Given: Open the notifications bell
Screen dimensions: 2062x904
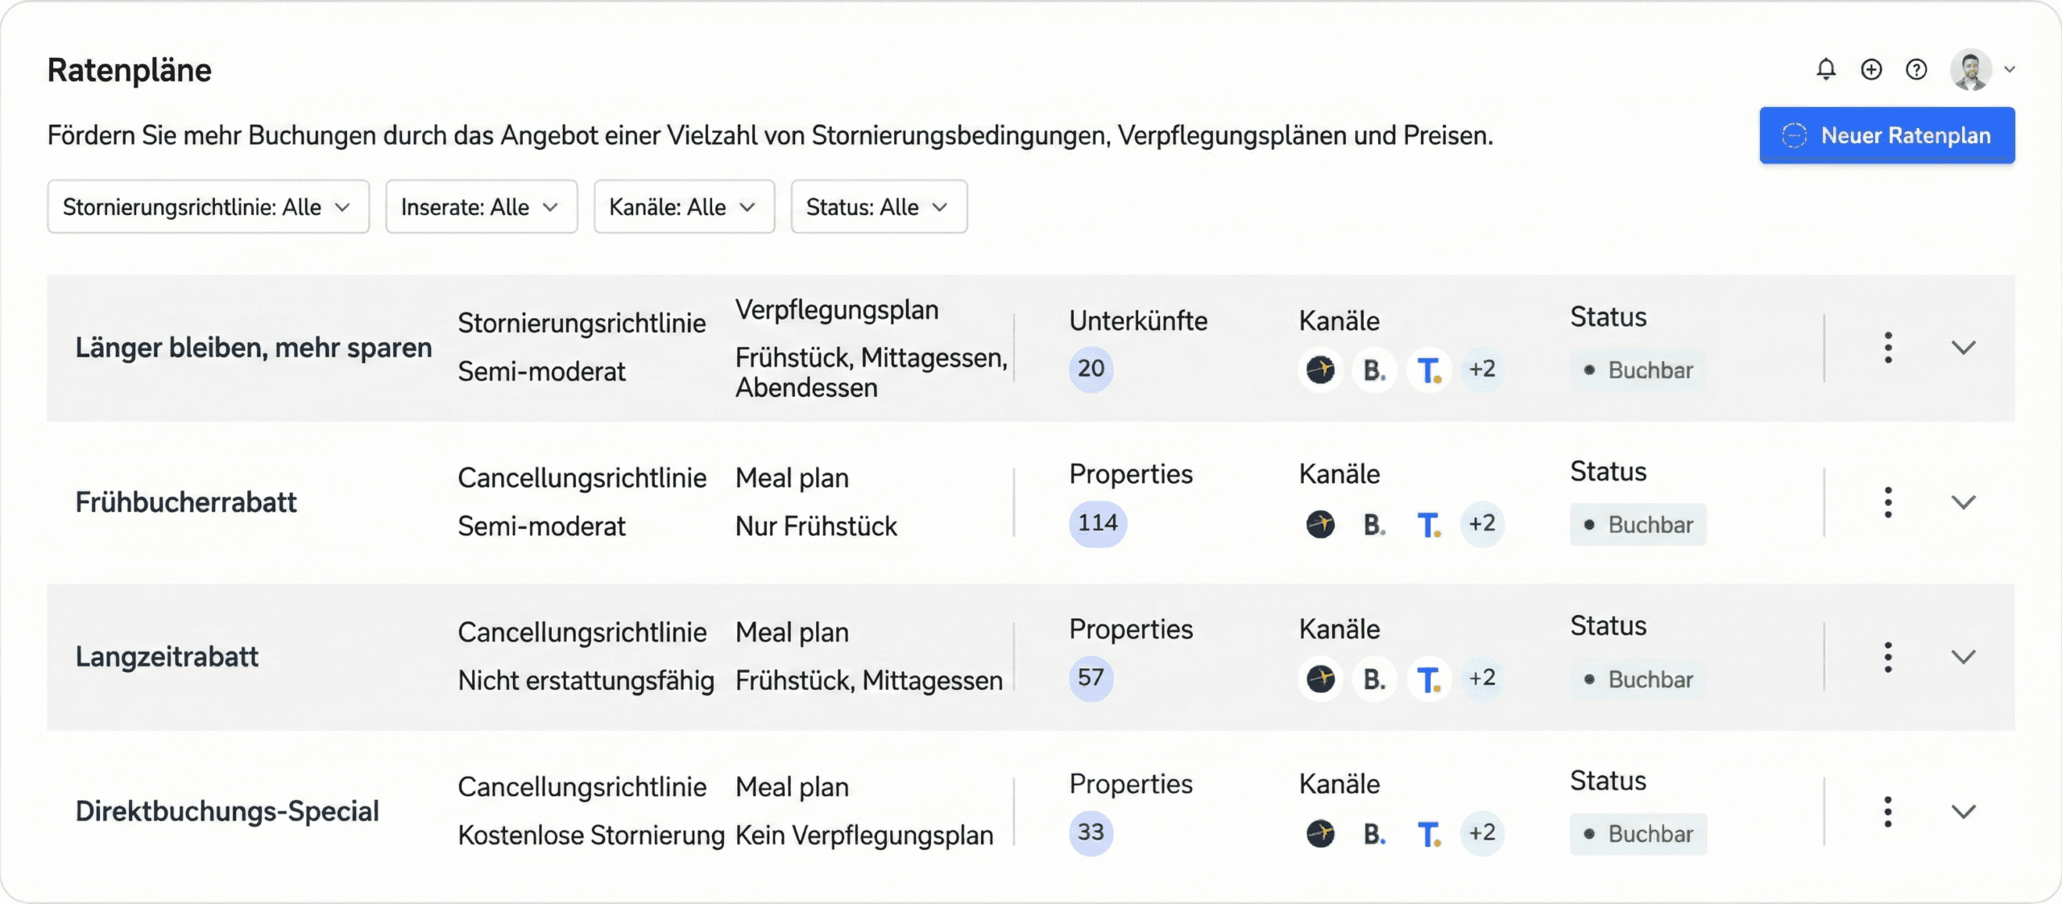Looking at the screenshot, I should [1826, 70].
